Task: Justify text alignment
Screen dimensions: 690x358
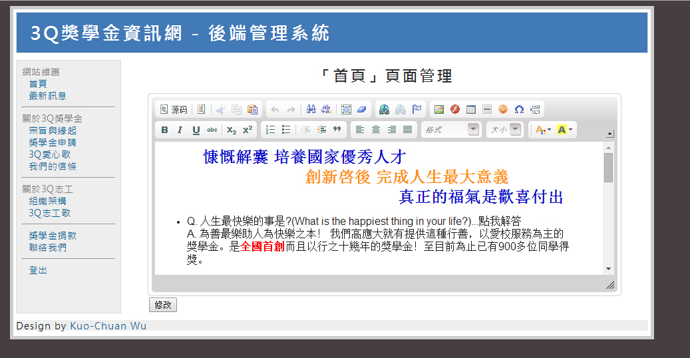Action: 407,130
